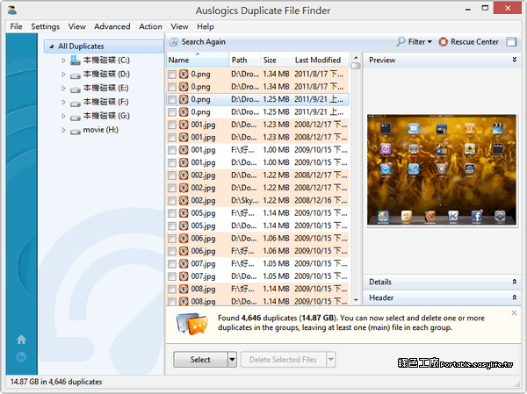The image size is (527, 394).
Task: Click Search Again button label
Action: 204,42
